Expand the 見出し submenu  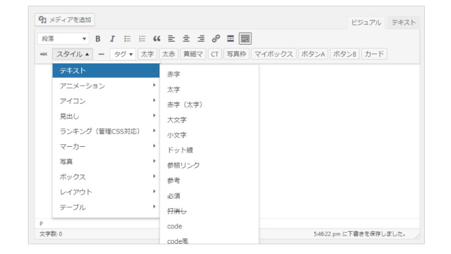[106, 116]
